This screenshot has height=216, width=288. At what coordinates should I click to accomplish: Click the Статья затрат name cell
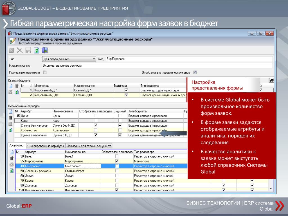[x=82, y=171]
